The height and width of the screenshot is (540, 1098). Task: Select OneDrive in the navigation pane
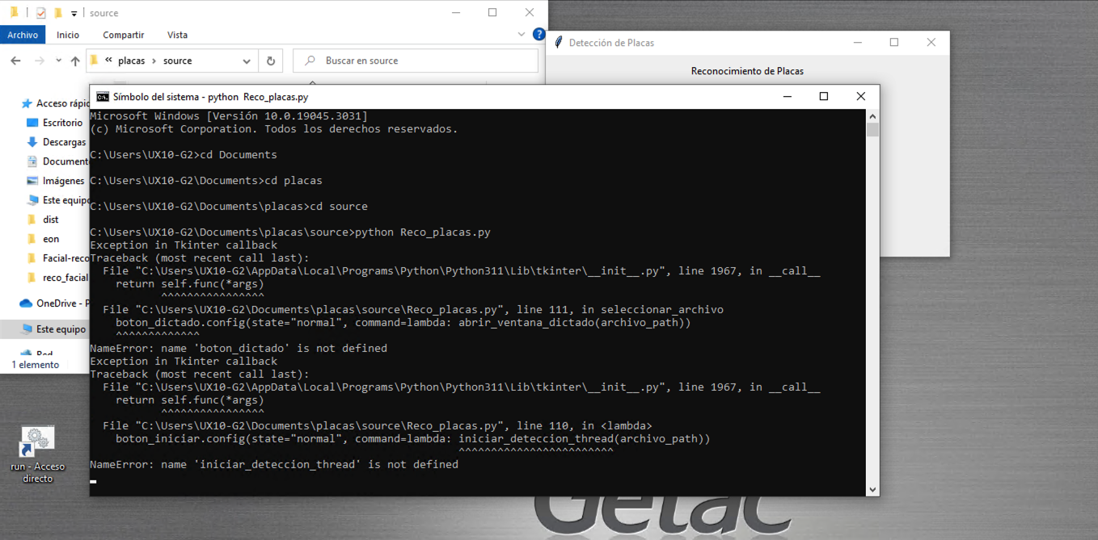55,303
